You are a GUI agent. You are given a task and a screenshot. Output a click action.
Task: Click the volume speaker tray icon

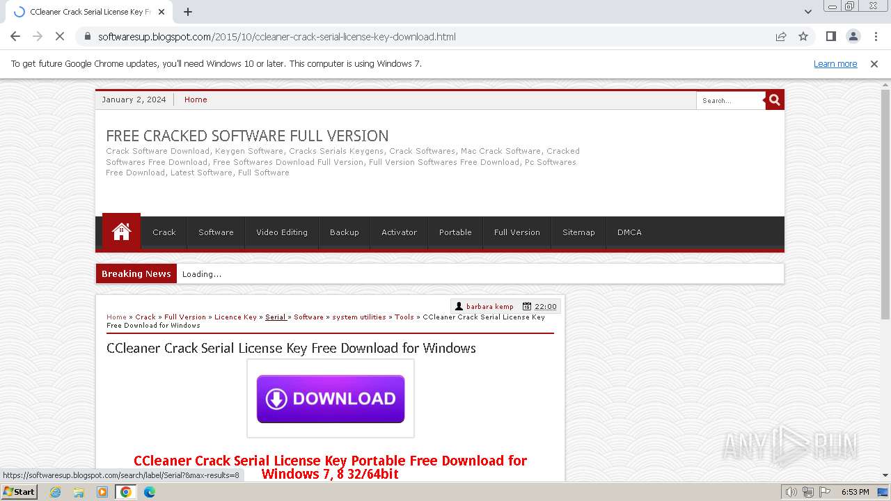point(791,492)
